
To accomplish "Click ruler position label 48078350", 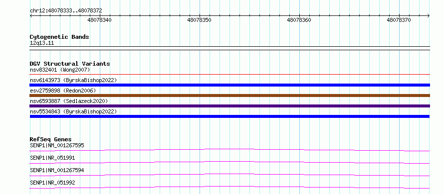I will coord(200,20).
